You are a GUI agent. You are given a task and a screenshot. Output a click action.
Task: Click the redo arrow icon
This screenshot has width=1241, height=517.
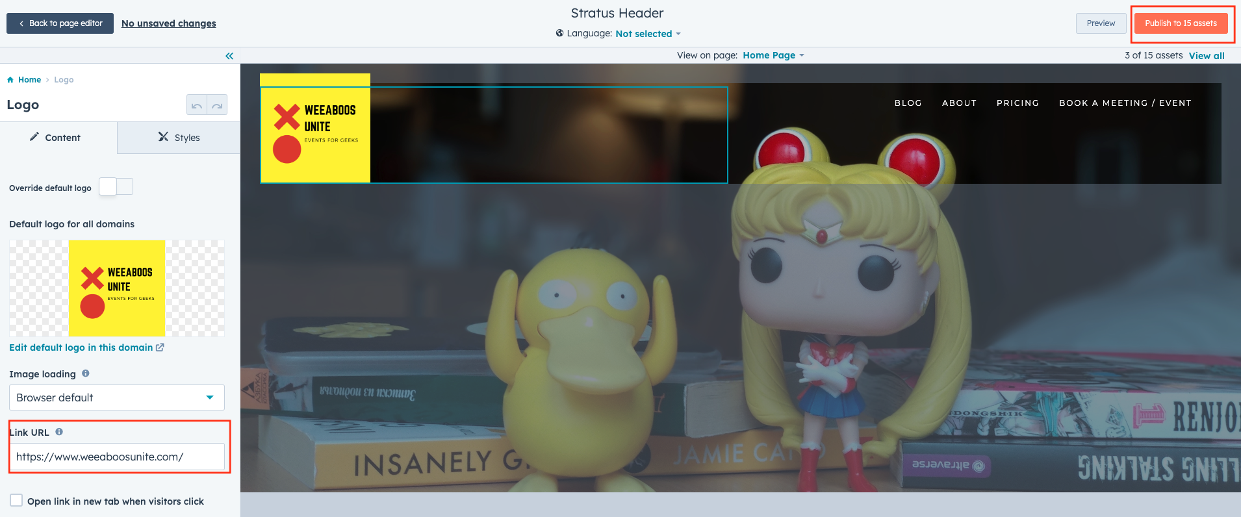point(217,105)
